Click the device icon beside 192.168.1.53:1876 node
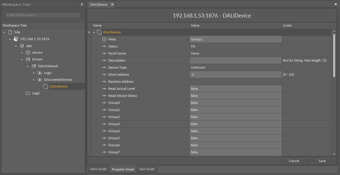This screenshot has height=175, width=340. [16, 39]
